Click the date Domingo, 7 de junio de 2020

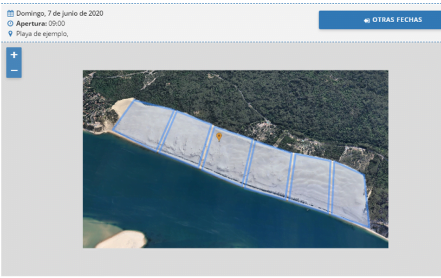pos(59,13)
